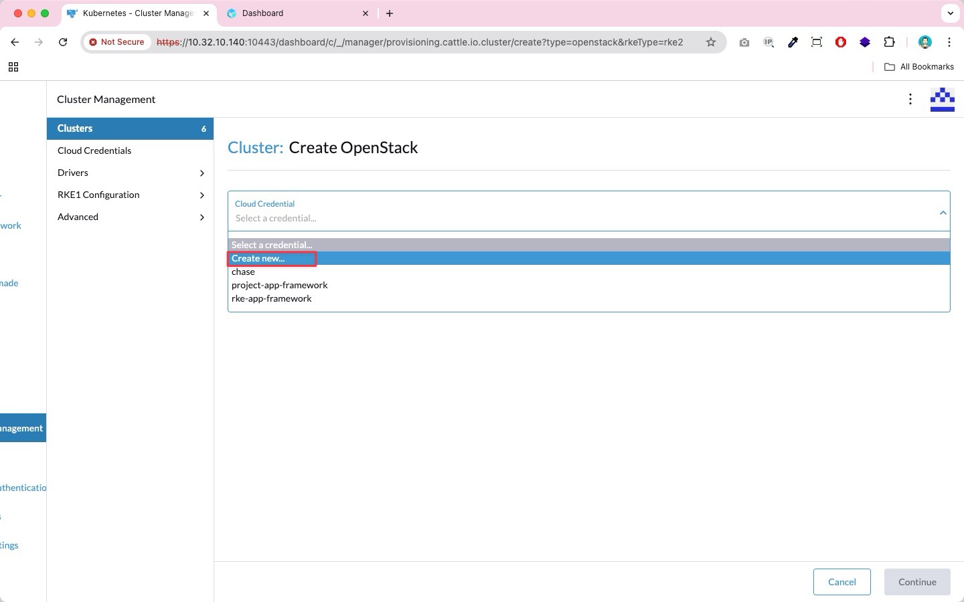This screenshot has height=602, width=964.
Task: Pick the 'rke-app-framework' credential
Action: coord(588,298)
